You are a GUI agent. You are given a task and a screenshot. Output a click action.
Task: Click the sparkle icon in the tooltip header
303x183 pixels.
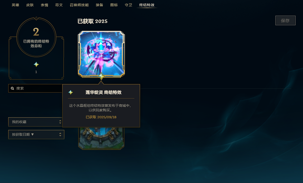(x=70, y=92)
